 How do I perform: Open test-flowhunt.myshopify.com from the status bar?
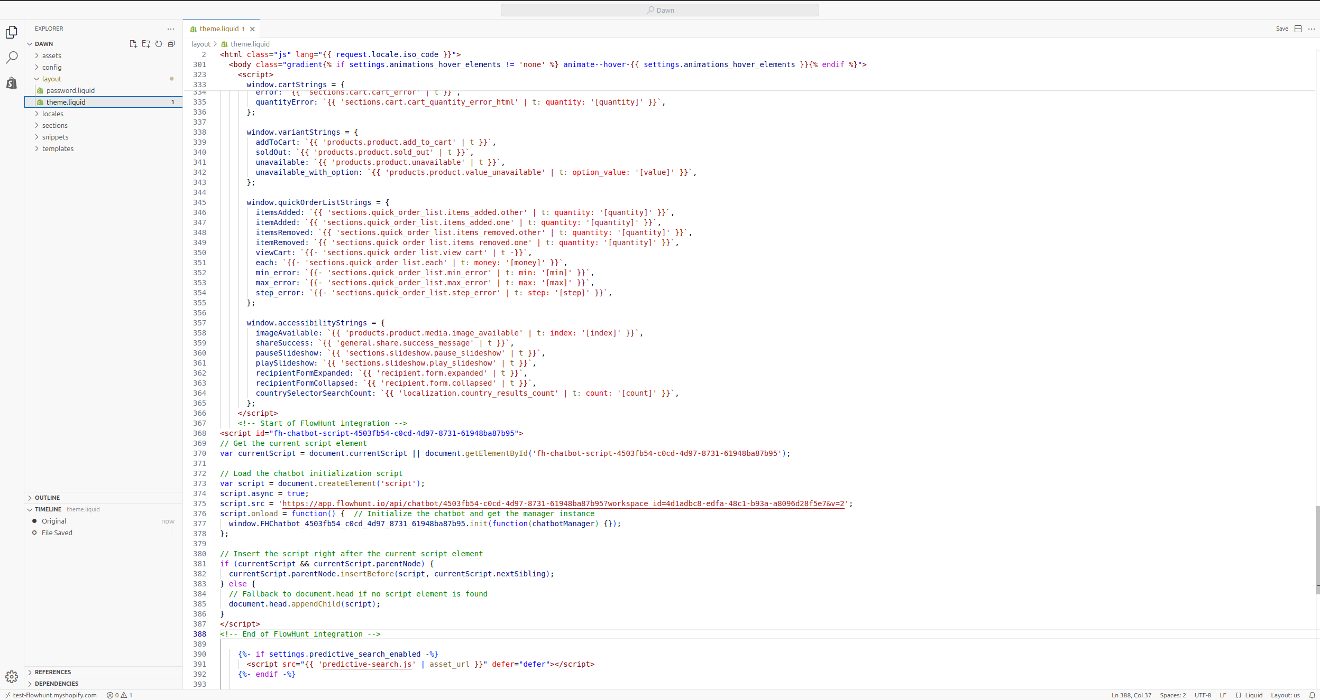(x=54, y=695)
